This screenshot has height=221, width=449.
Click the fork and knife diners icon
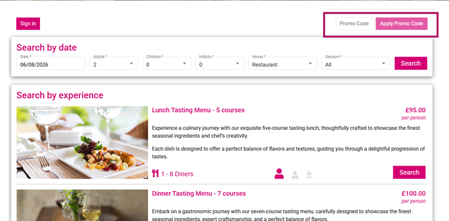[x=155, y=173]
